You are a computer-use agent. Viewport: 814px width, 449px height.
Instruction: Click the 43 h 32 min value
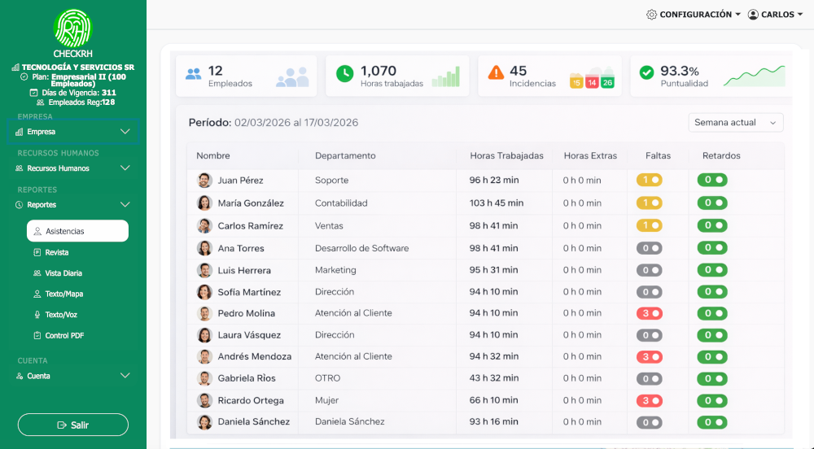pos(494,378)
